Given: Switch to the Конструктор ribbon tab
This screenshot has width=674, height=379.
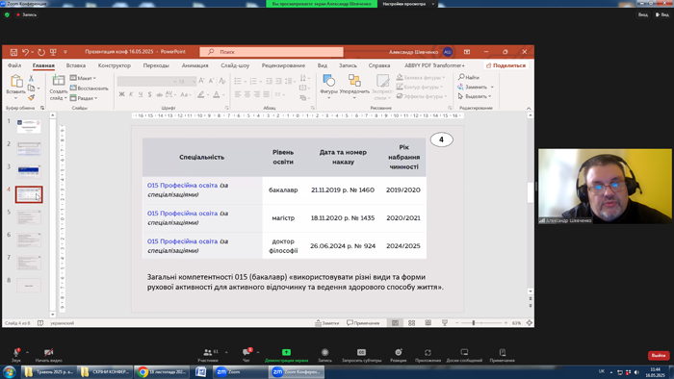Looking at the screenshot, I should (x=114, y=65).
